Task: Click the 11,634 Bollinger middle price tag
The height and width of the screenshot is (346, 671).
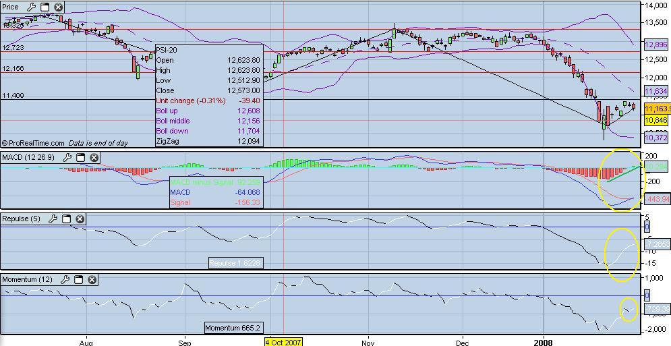Action: (655, 91)
